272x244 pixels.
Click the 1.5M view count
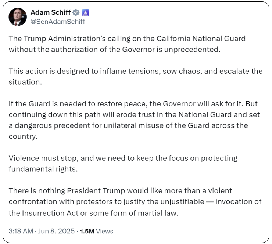tap(87, 232)
